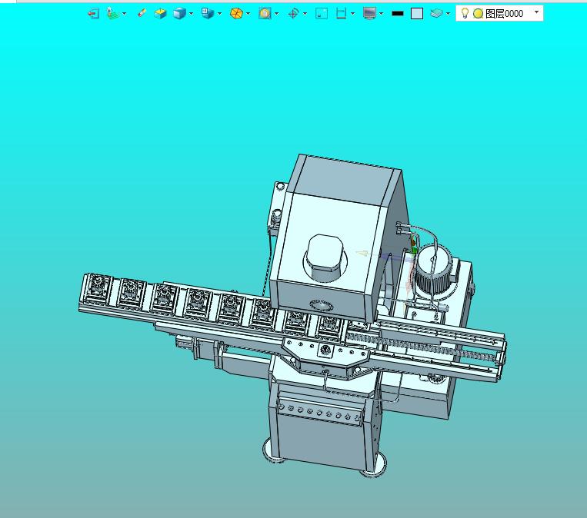The width and height of the screenshot is (587, 518).
Task: Click the stacked layers sheet icon
Action: click(x=436, y=14)
